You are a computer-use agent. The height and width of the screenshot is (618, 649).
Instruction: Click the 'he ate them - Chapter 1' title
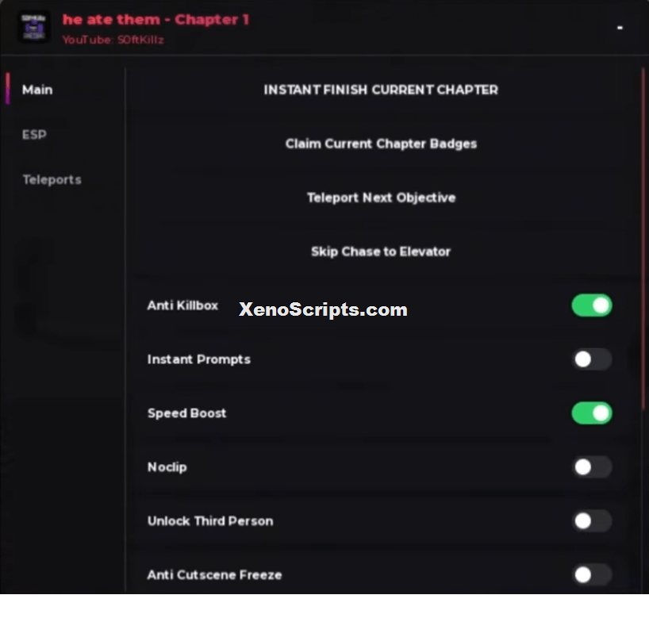(x=156, y=20)
